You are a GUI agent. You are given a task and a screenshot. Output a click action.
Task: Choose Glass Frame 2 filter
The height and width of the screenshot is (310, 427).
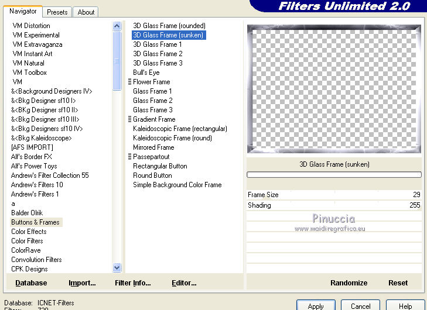[x=153, y=101]
